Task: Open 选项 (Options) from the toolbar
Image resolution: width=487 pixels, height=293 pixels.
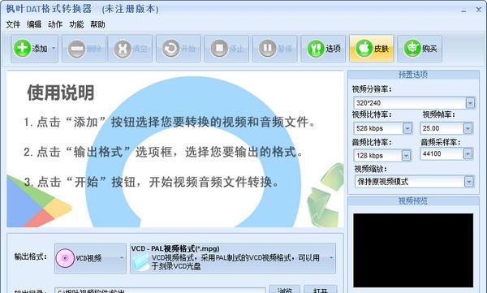Action: point(323,49)
